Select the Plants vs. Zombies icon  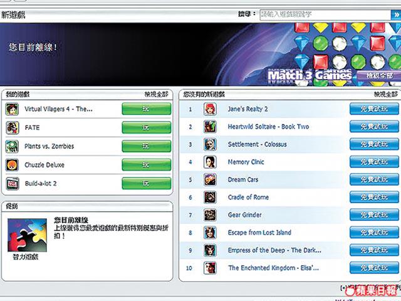pyautogui.click(x=12, y=146)
